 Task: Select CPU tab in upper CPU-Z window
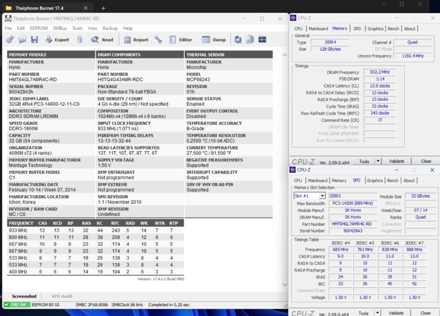[x=298, y=29]
